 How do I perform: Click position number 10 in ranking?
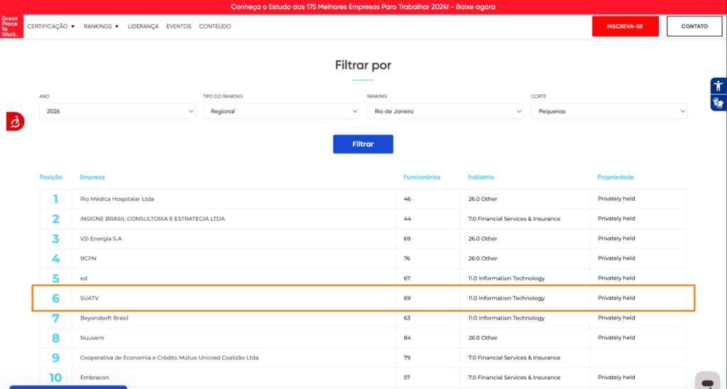[55, 378]
